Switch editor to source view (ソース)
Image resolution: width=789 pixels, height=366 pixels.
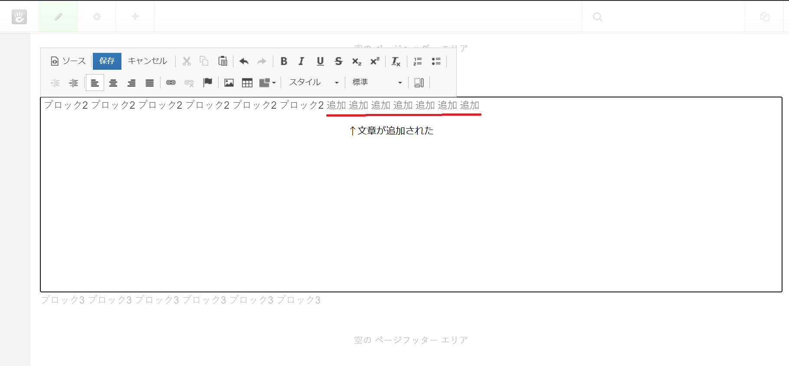click(x=69, y=61)
